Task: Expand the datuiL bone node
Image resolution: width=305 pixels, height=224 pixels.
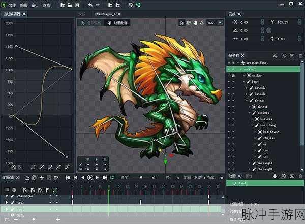Action: coord(247,88)
